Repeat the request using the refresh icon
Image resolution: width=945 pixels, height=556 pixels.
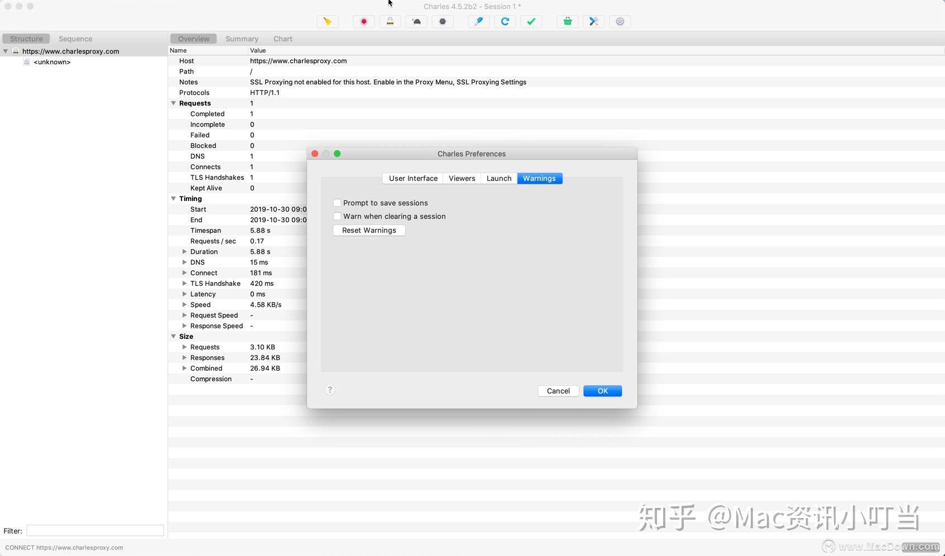pyautogui.click(x=505, y=21)
